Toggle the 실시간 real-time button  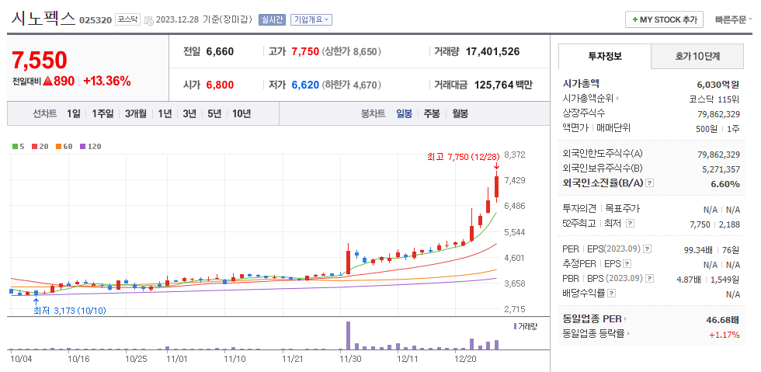(272, 20)
